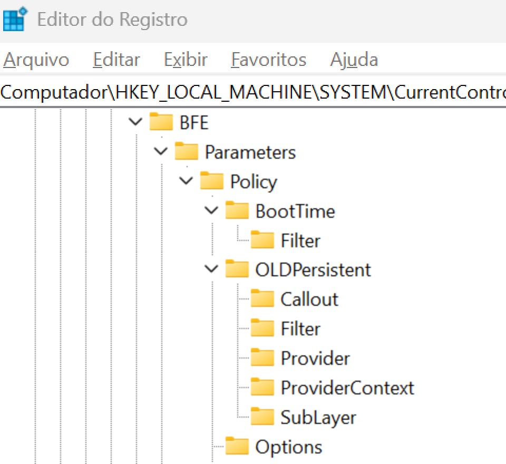
Task: Open the Favoritos menu
Action: [268, 60]
